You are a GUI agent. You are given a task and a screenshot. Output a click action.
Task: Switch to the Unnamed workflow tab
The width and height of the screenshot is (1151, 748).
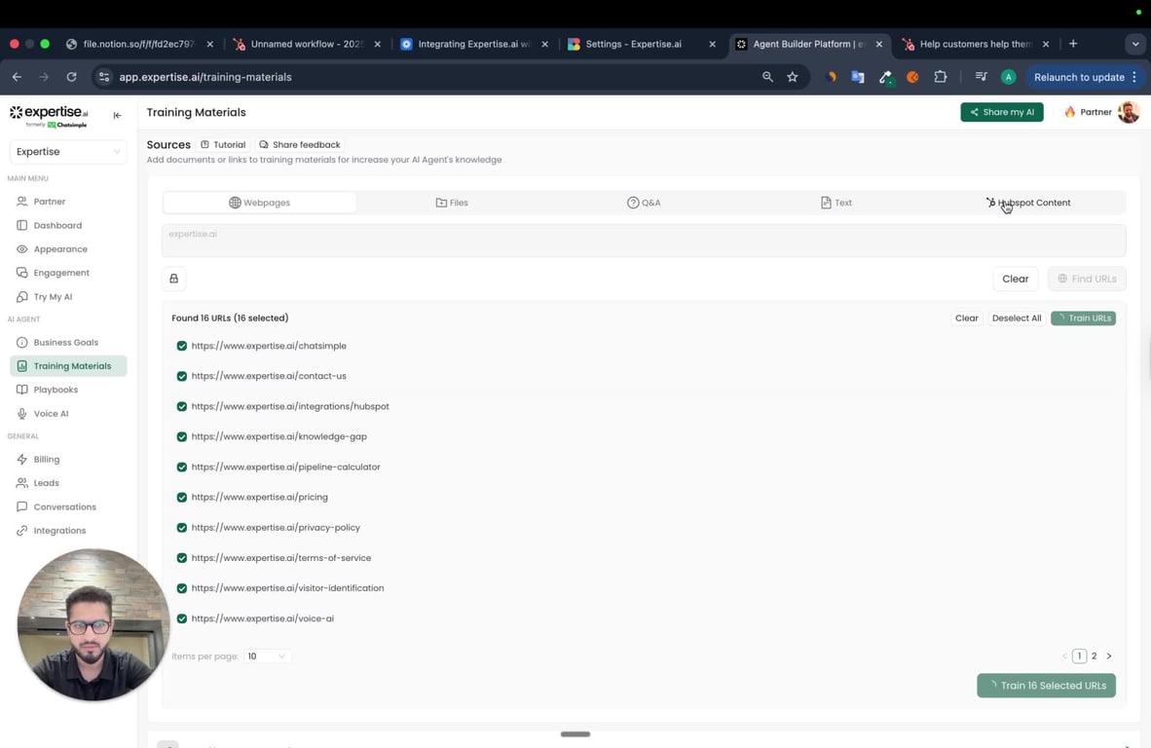[x=307, y=44]
